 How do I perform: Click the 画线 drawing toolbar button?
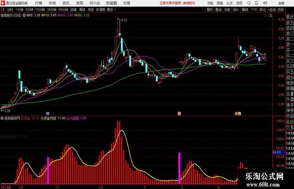tap(245, 10)
